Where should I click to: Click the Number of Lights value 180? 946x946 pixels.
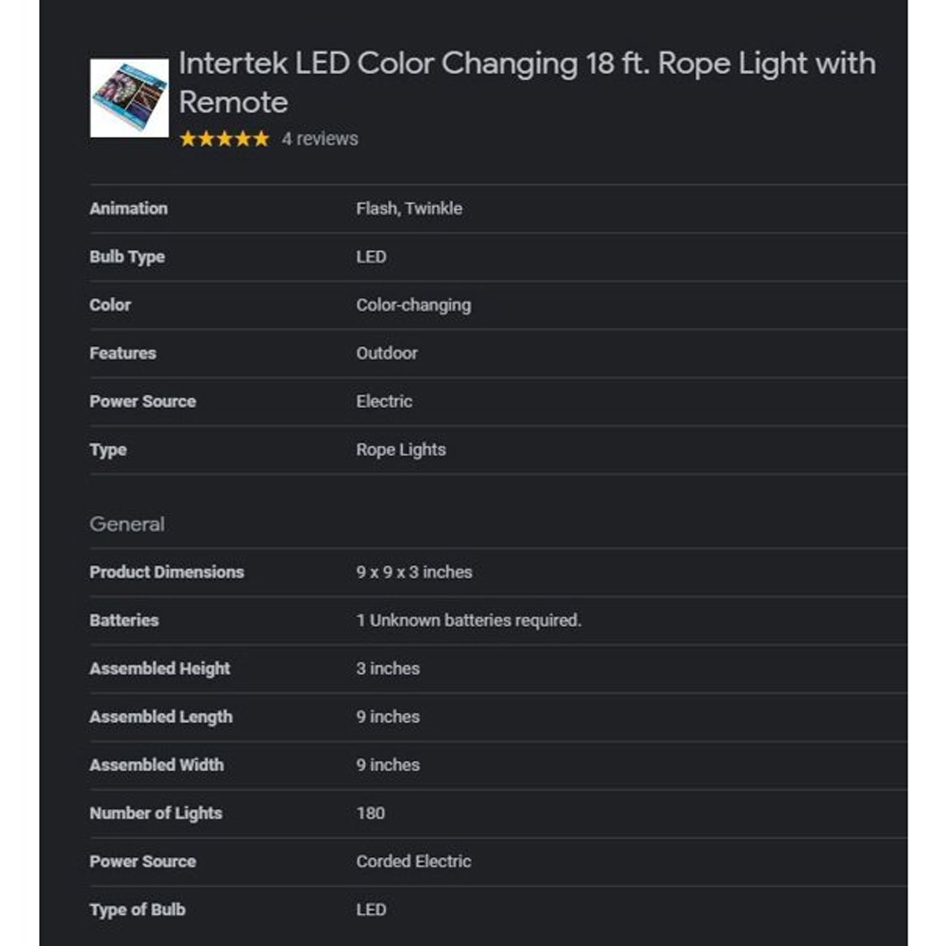[370, 813]
